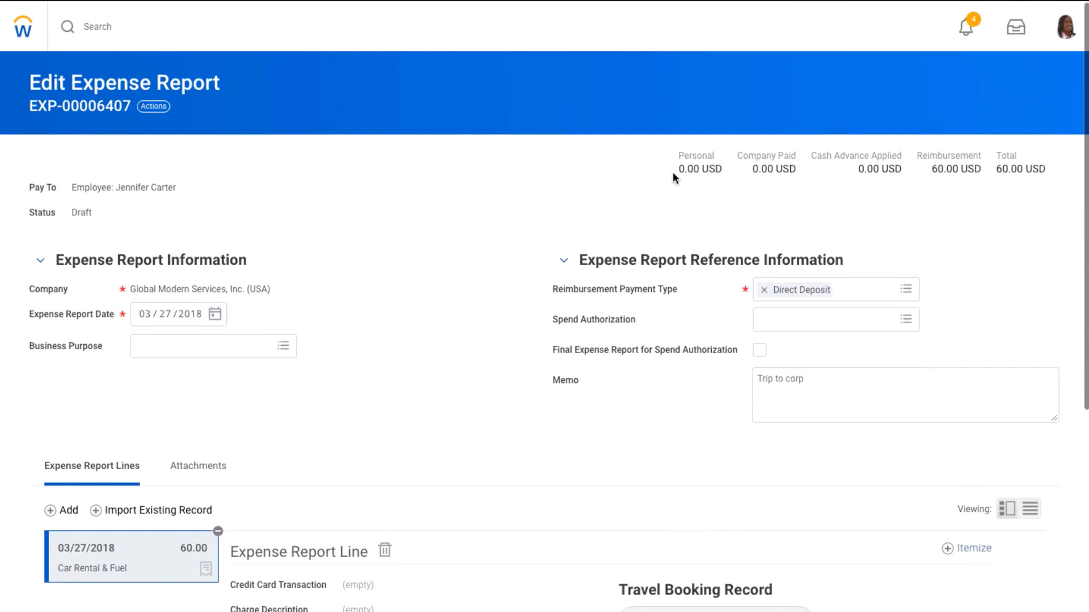
Task: Click the Global Modern Services, Inc. (USA) text
Action: pyautogui.click(x=200, y=289)
